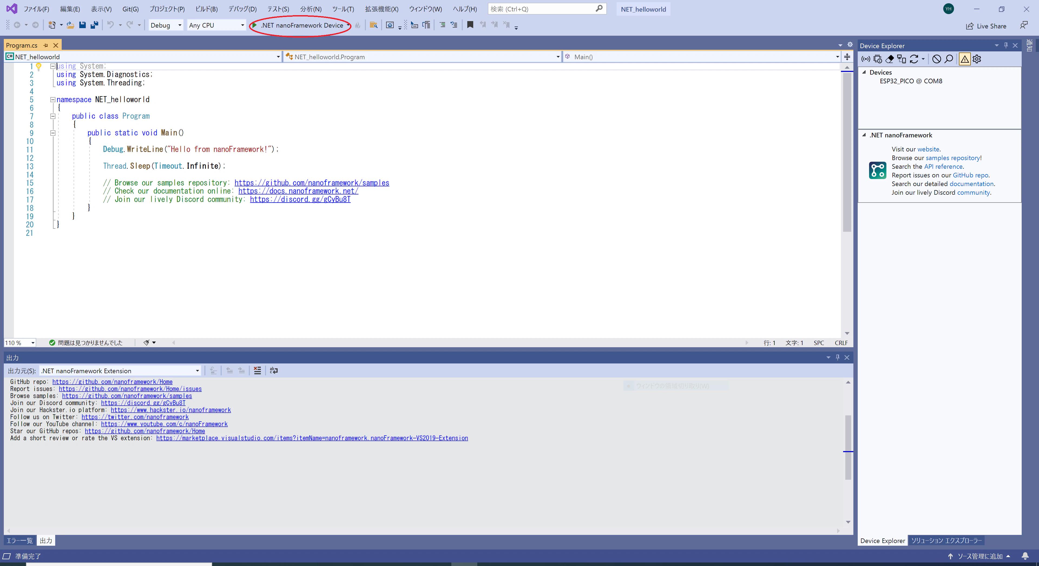Screen dimensions: 1039x566
Task: Click Rescan Devices magnifier icon
Action: point(949,59)
